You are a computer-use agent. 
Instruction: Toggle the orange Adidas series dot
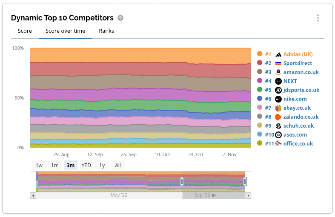pyautogui.click(x=260, y=54)
